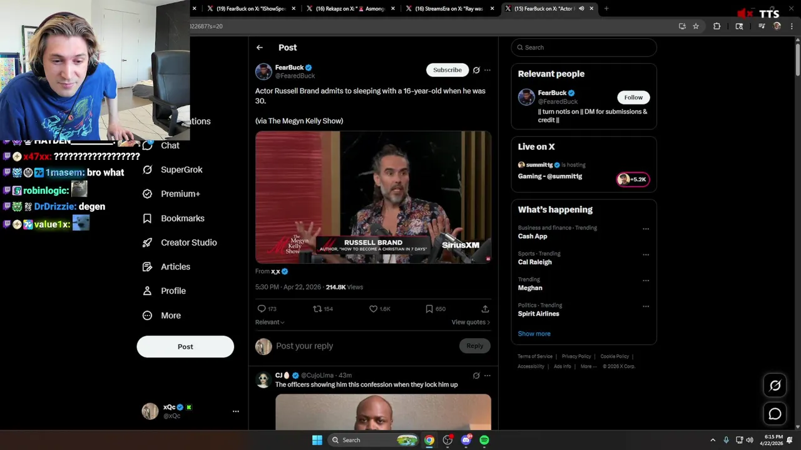Click the Grok icon on CJ's reply
Image resolution: width=801 pixels, height=450 pixels.
coord(476,376)
